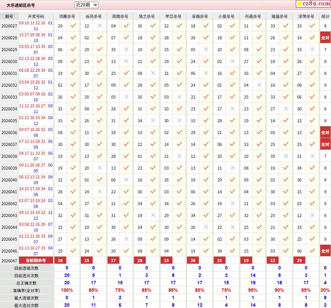Click the red 18 current pick under 鸿雁杀号

pos(61,260)
